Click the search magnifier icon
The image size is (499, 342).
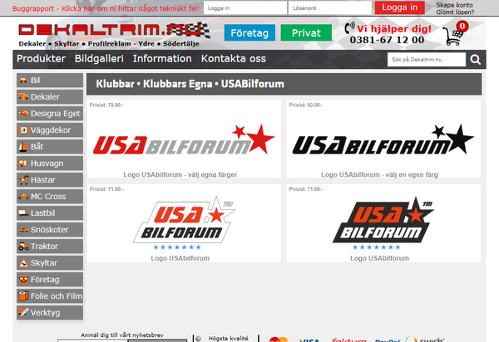tap(476, 60)
